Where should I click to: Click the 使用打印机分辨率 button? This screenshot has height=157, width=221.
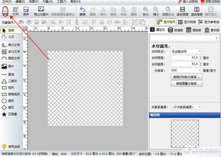(186, 77)
